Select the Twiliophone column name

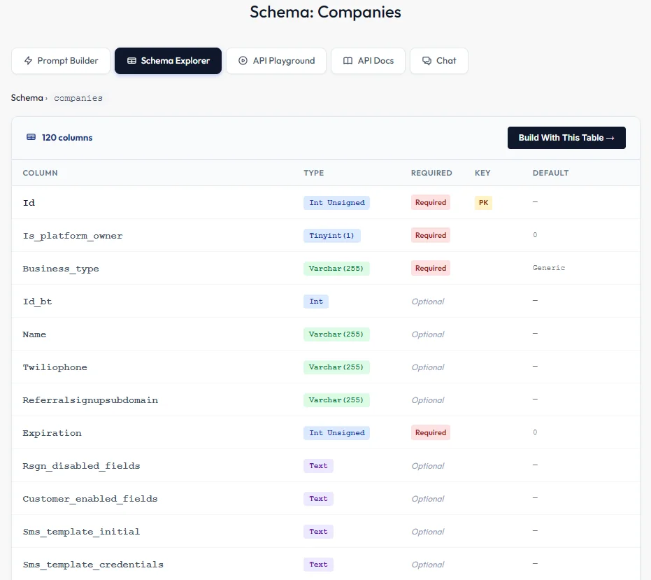pos(55,367)
